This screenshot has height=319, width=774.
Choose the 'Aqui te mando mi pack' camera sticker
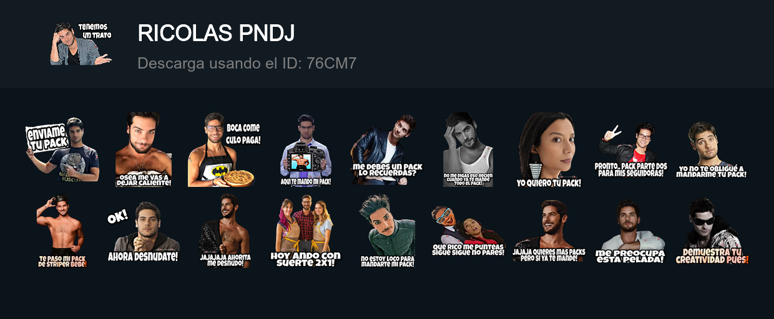[306, 150]
